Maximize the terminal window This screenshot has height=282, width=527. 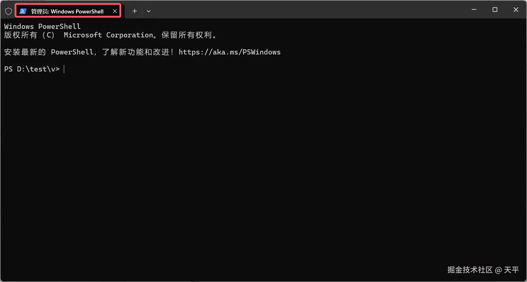pos(495,10)
